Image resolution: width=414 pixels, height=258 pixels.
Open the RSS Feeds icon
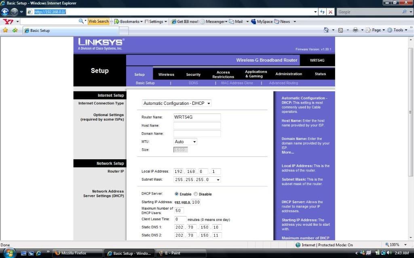pyautogui.click(x=340, y=30)
